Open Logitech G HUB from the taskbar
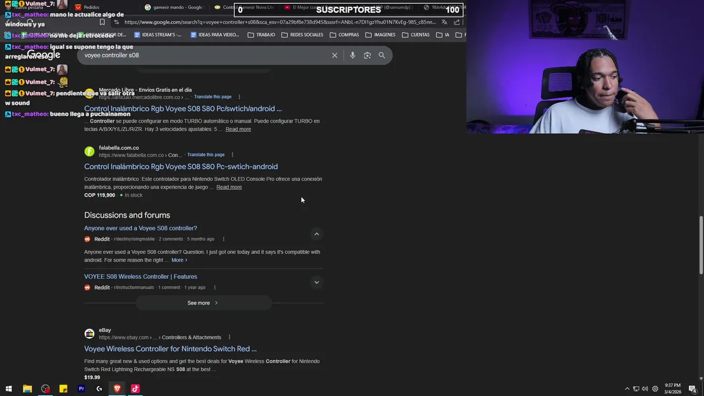The height and width of the screenshot is (396, 704). (99, 389)
